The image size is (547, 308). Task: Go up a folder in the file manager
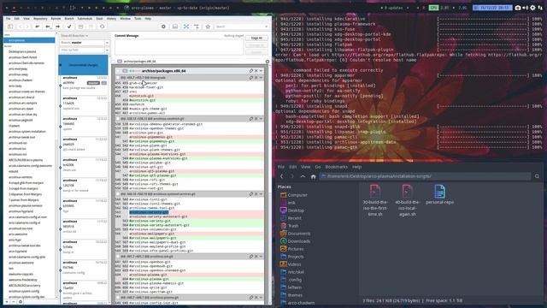303,176
